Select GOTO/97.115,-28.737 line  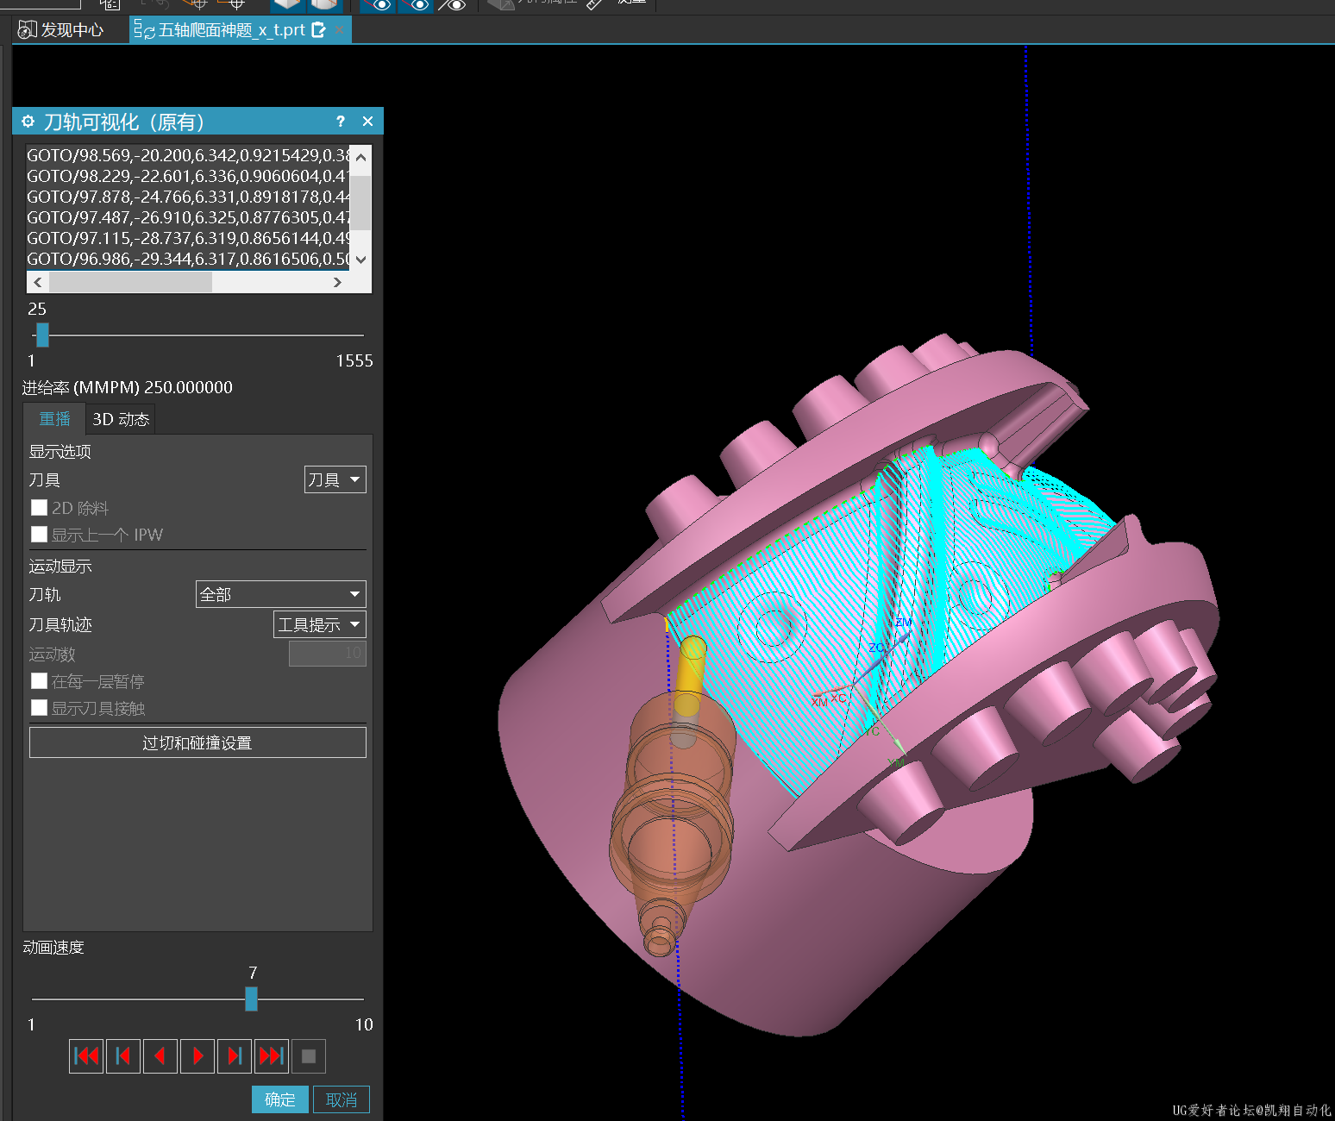pyautogui.click(x=188, y=238)
